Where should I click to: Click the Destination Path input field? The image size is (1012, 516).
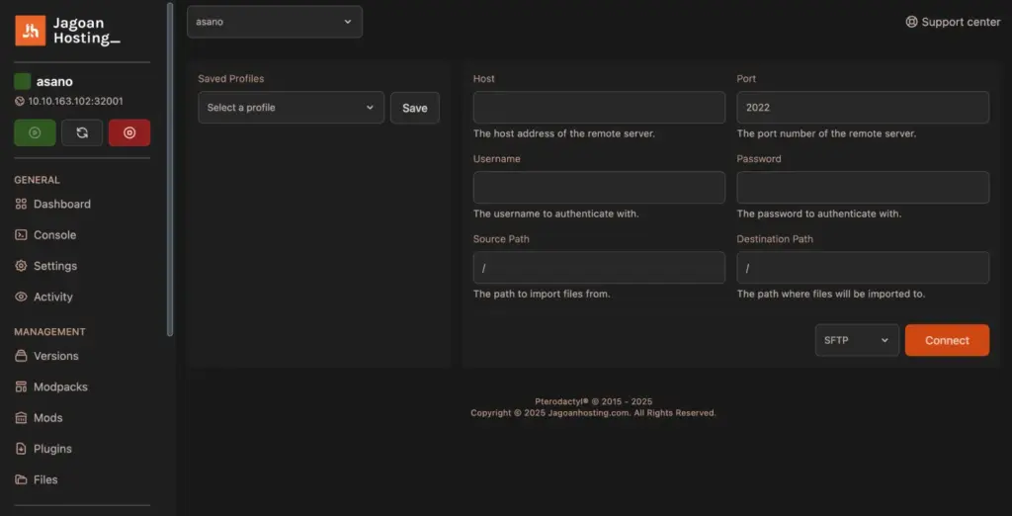[863, 267]
